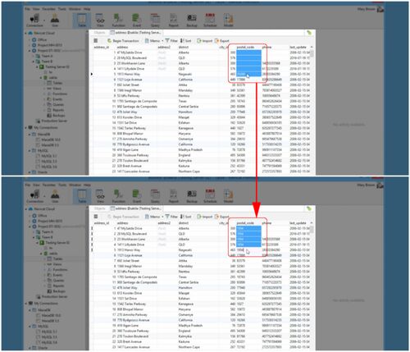Select Table icon in upper window toolbar
Screen dimensions: 410x352
click(82, 21)
